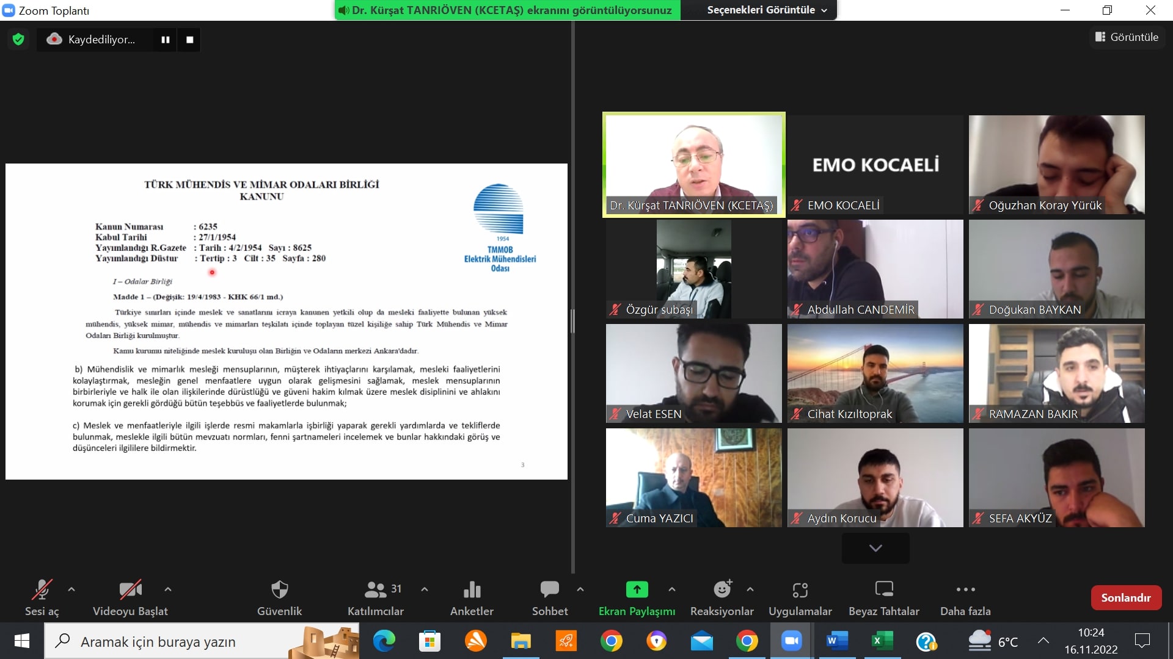
Task: Click the slide title TÜRK MÜHENDİS VE MİMAR
Action: (x=261, y=190)
